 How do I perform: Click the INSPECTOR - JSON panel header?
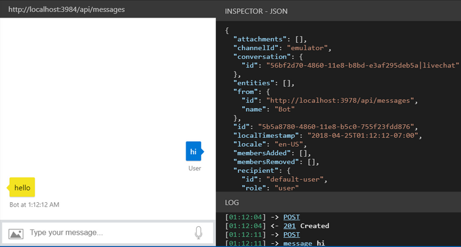256,11
